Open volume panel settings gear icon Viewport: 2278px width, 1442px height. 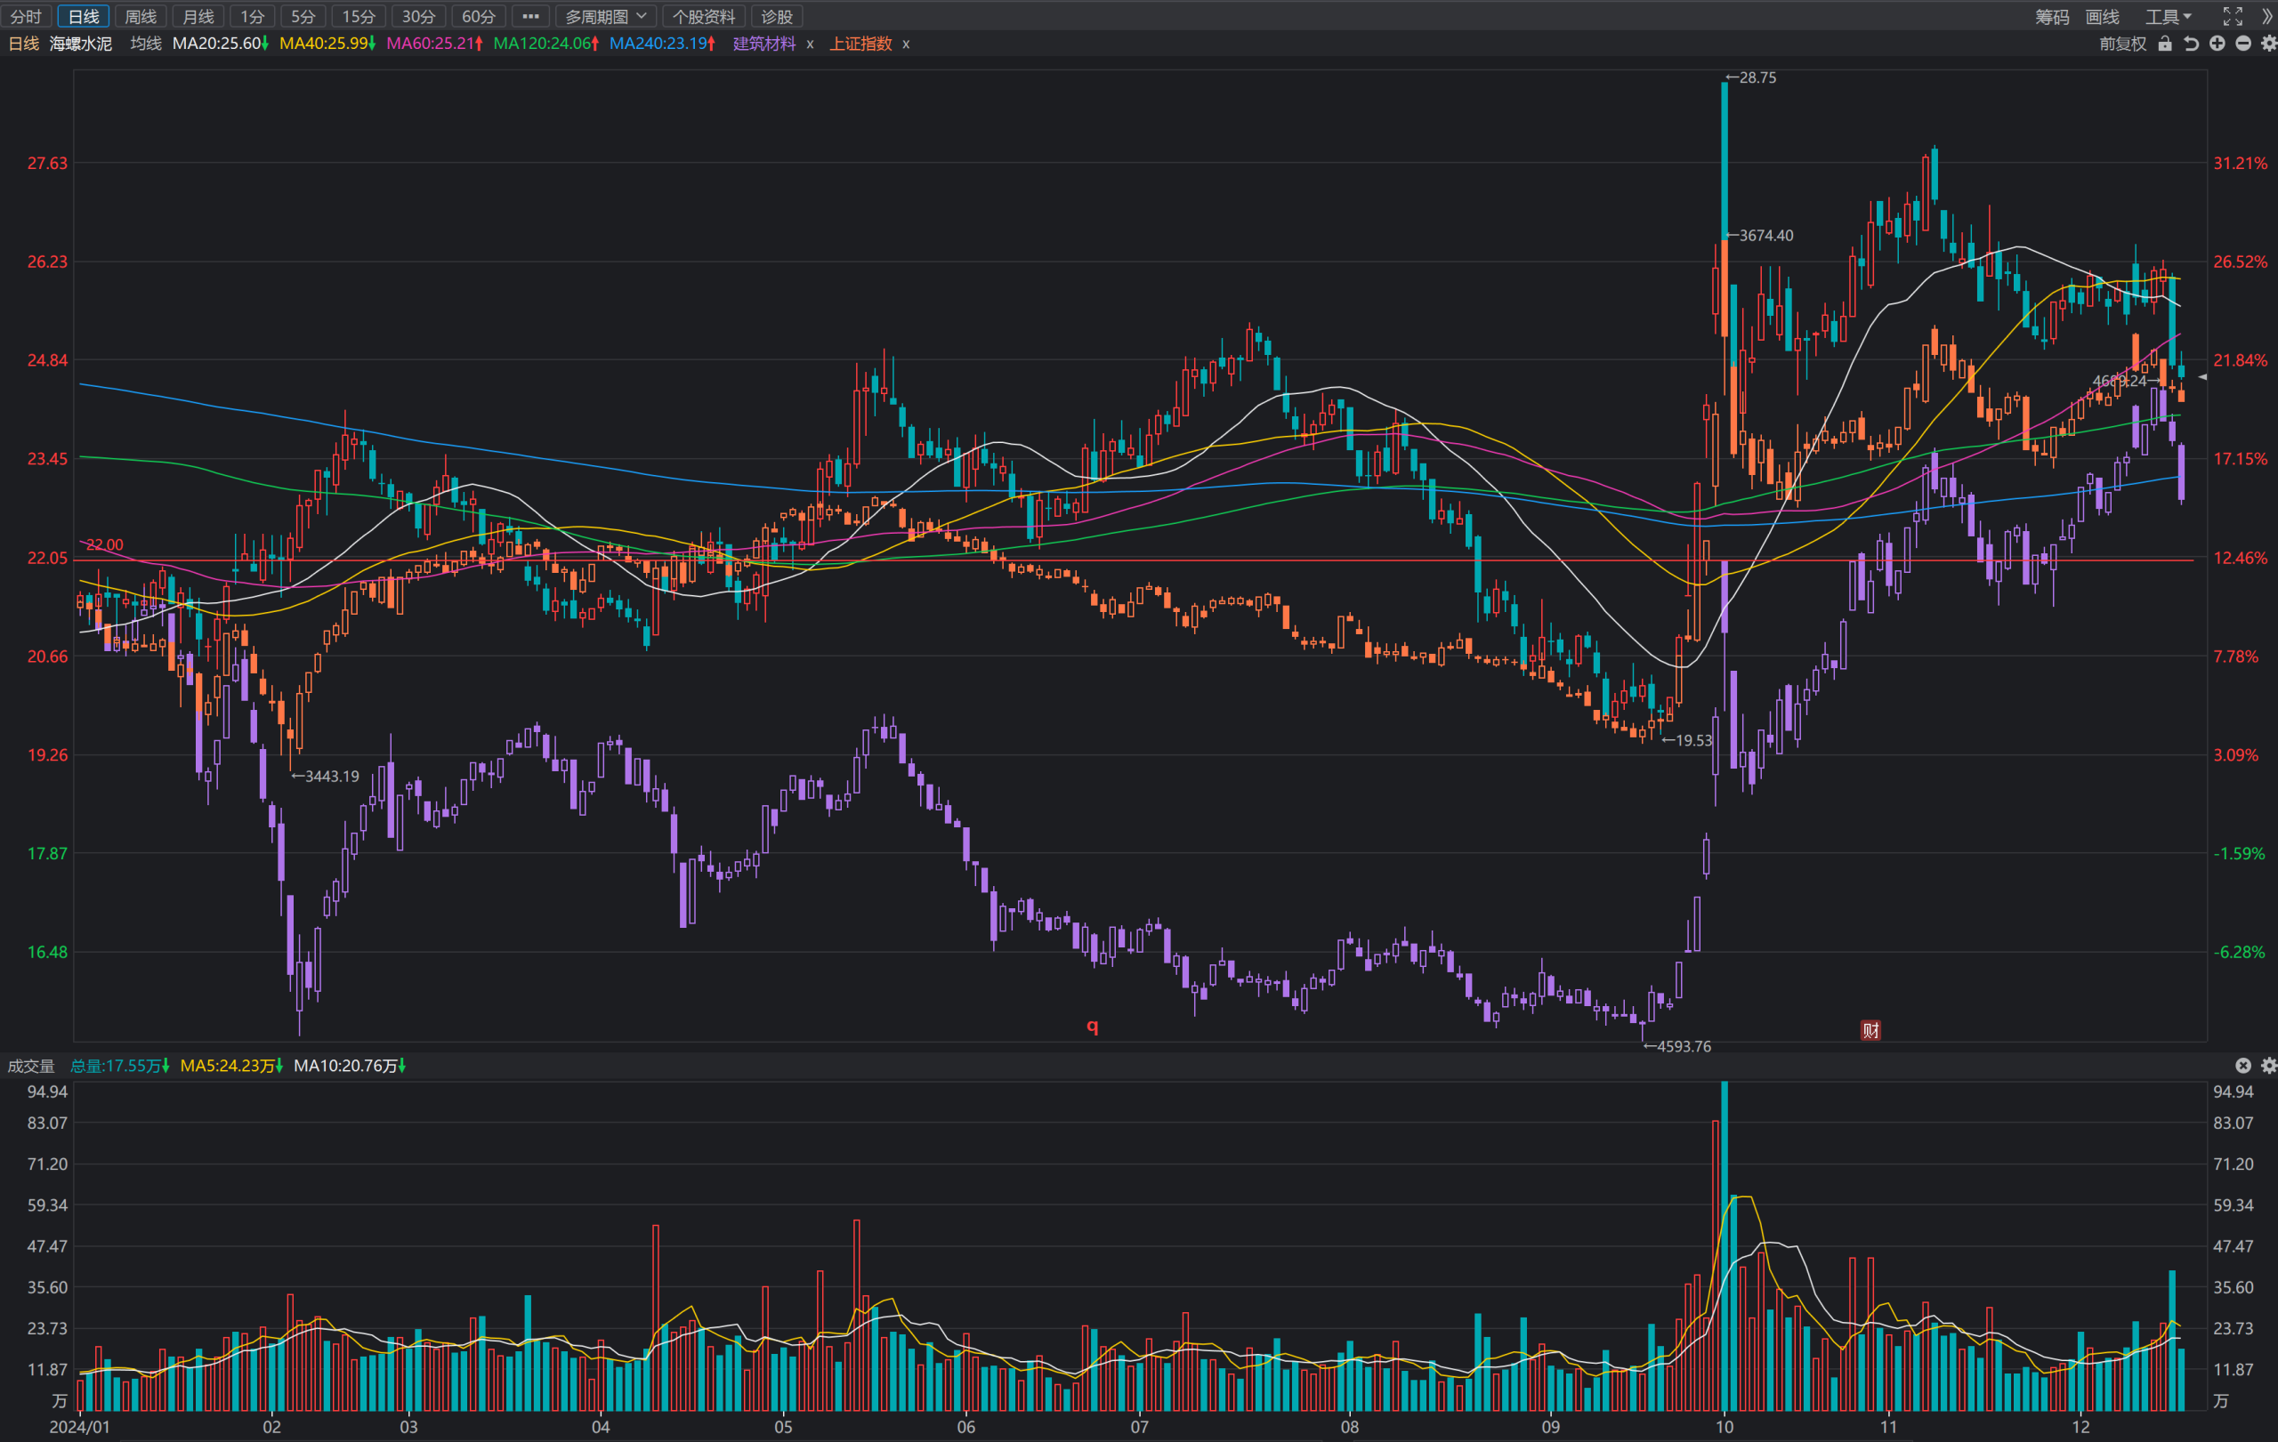[x=2268, y=1066]
